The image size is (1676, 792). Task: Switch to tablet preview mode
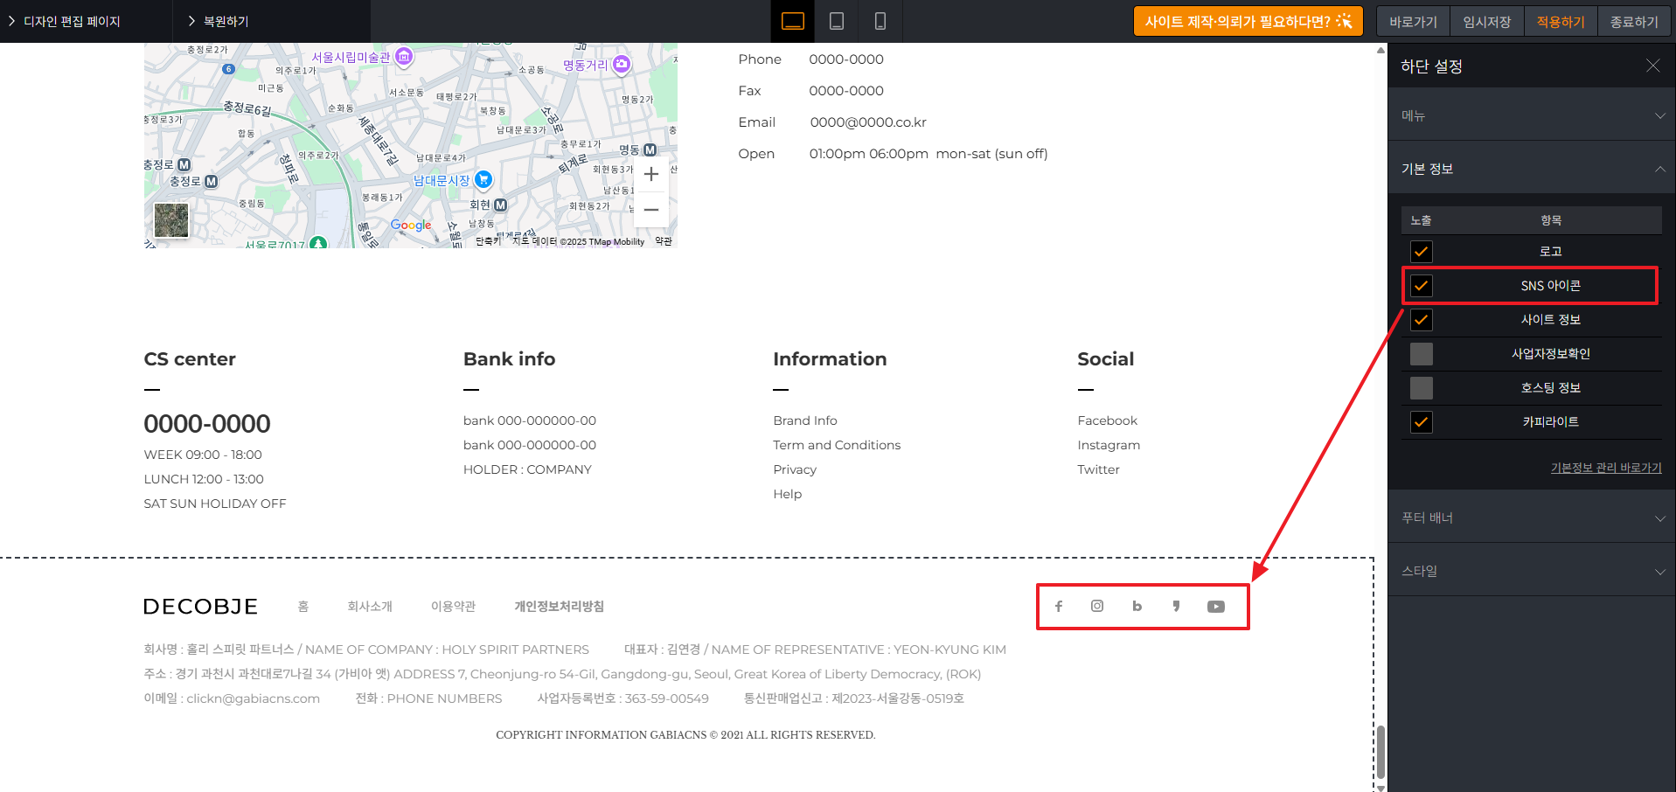pos(837,21)
